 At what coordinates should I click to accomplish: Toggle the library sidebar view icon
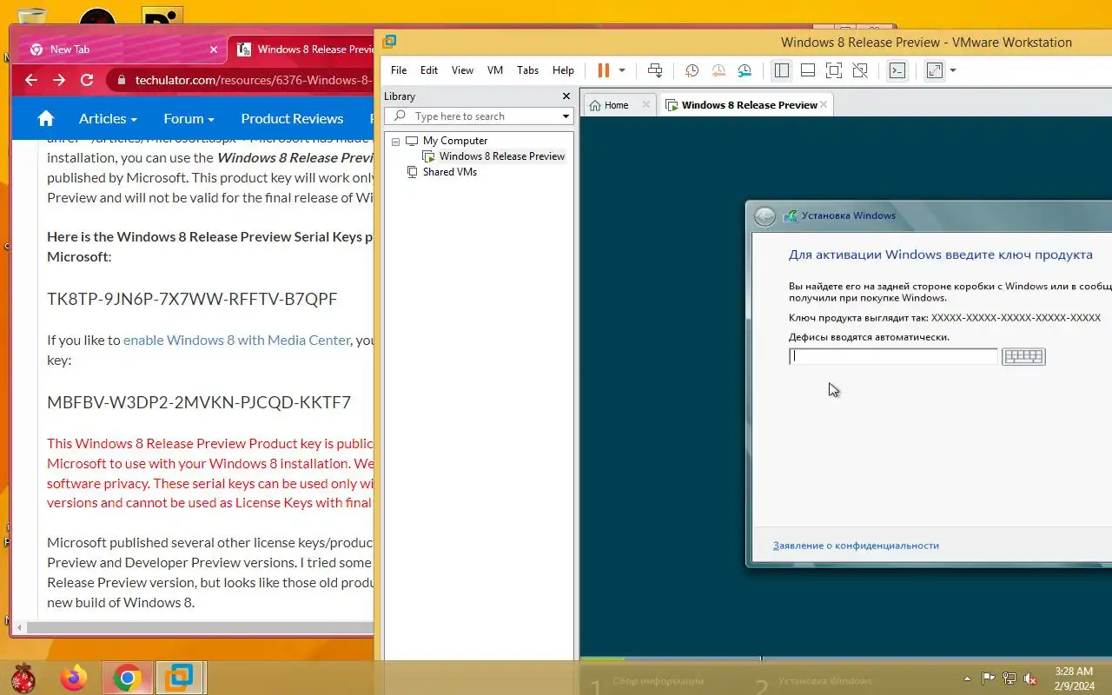click(x=781, y=70)
